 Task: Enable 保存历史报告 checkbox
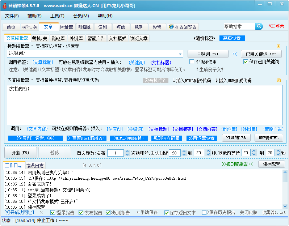pos(204,213)
